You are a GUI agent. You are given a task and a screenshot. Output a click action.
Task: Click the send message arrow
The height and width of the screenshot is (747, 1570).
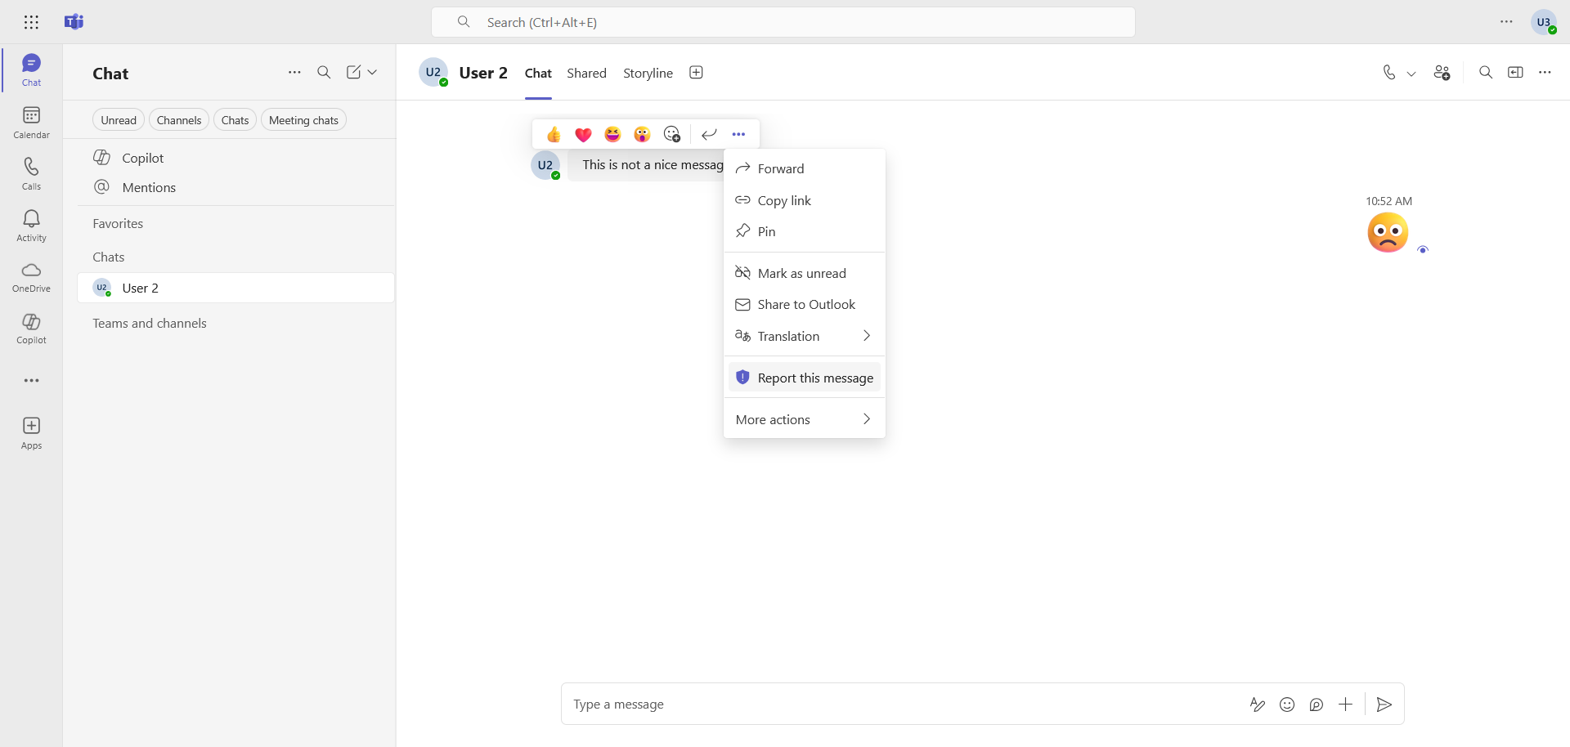[1384, 705]
